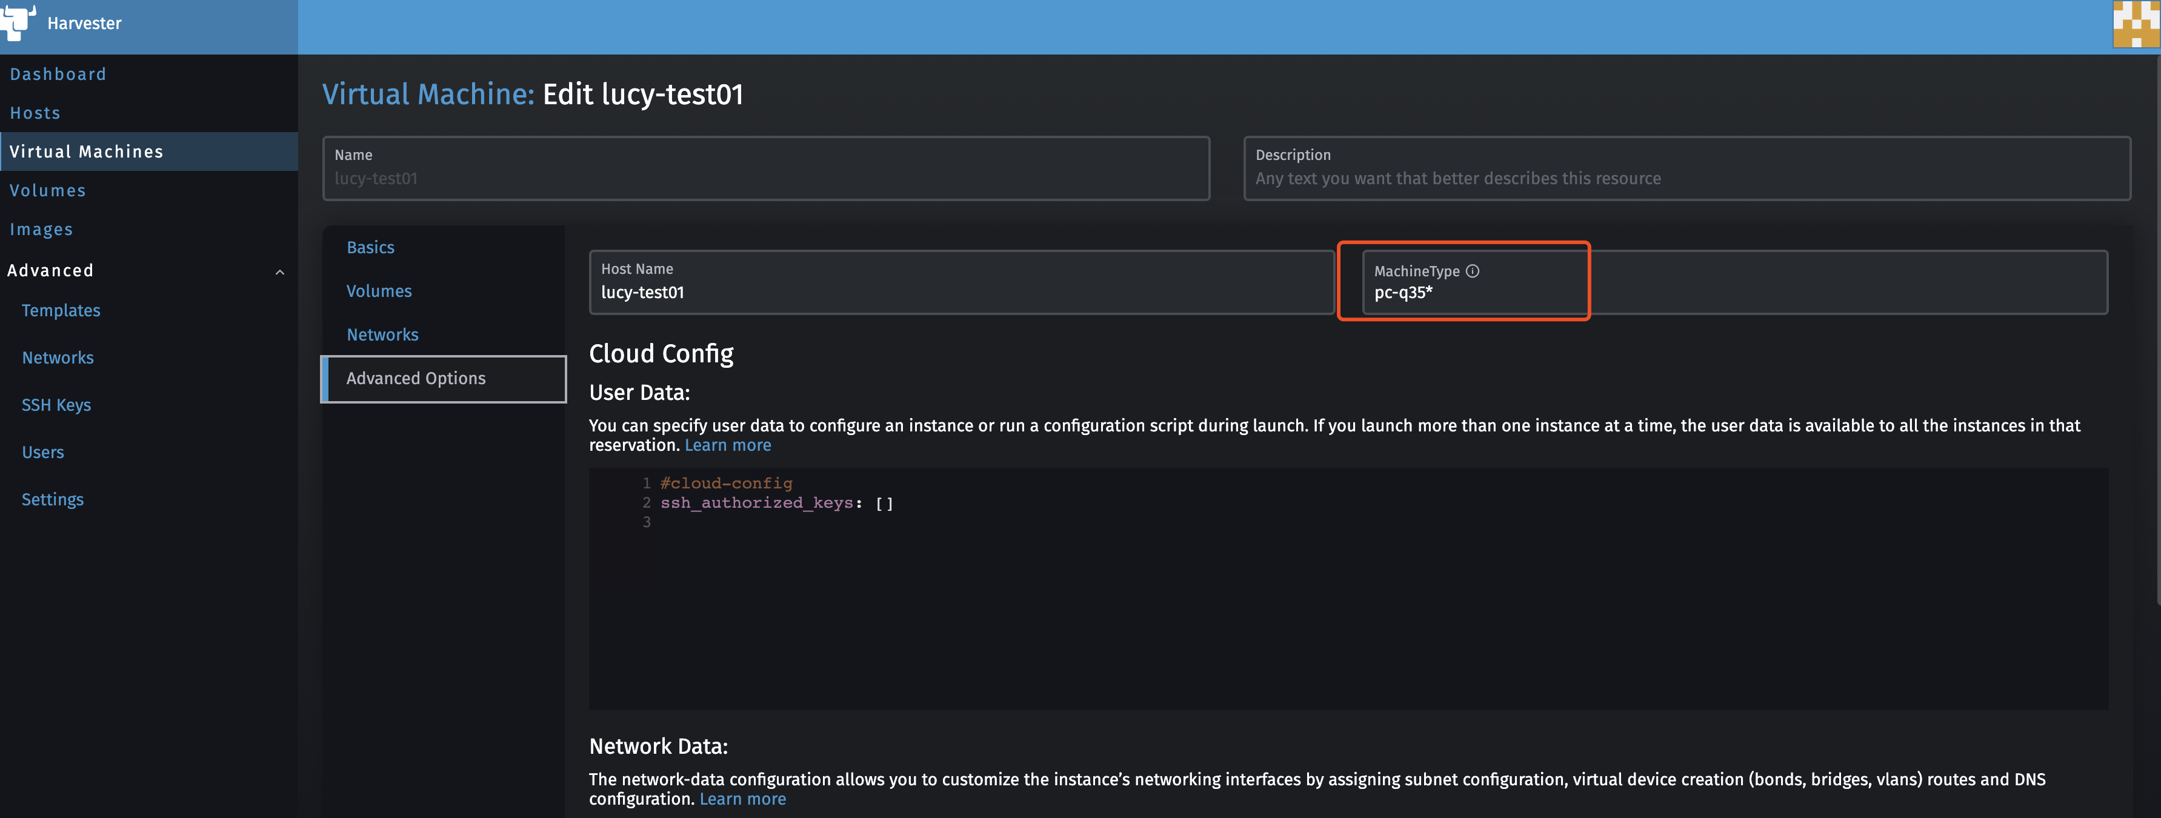This screenshot has height=818, width=2161.
Task: Switch to the Volumes tab
Action: (x=378, y=291)
